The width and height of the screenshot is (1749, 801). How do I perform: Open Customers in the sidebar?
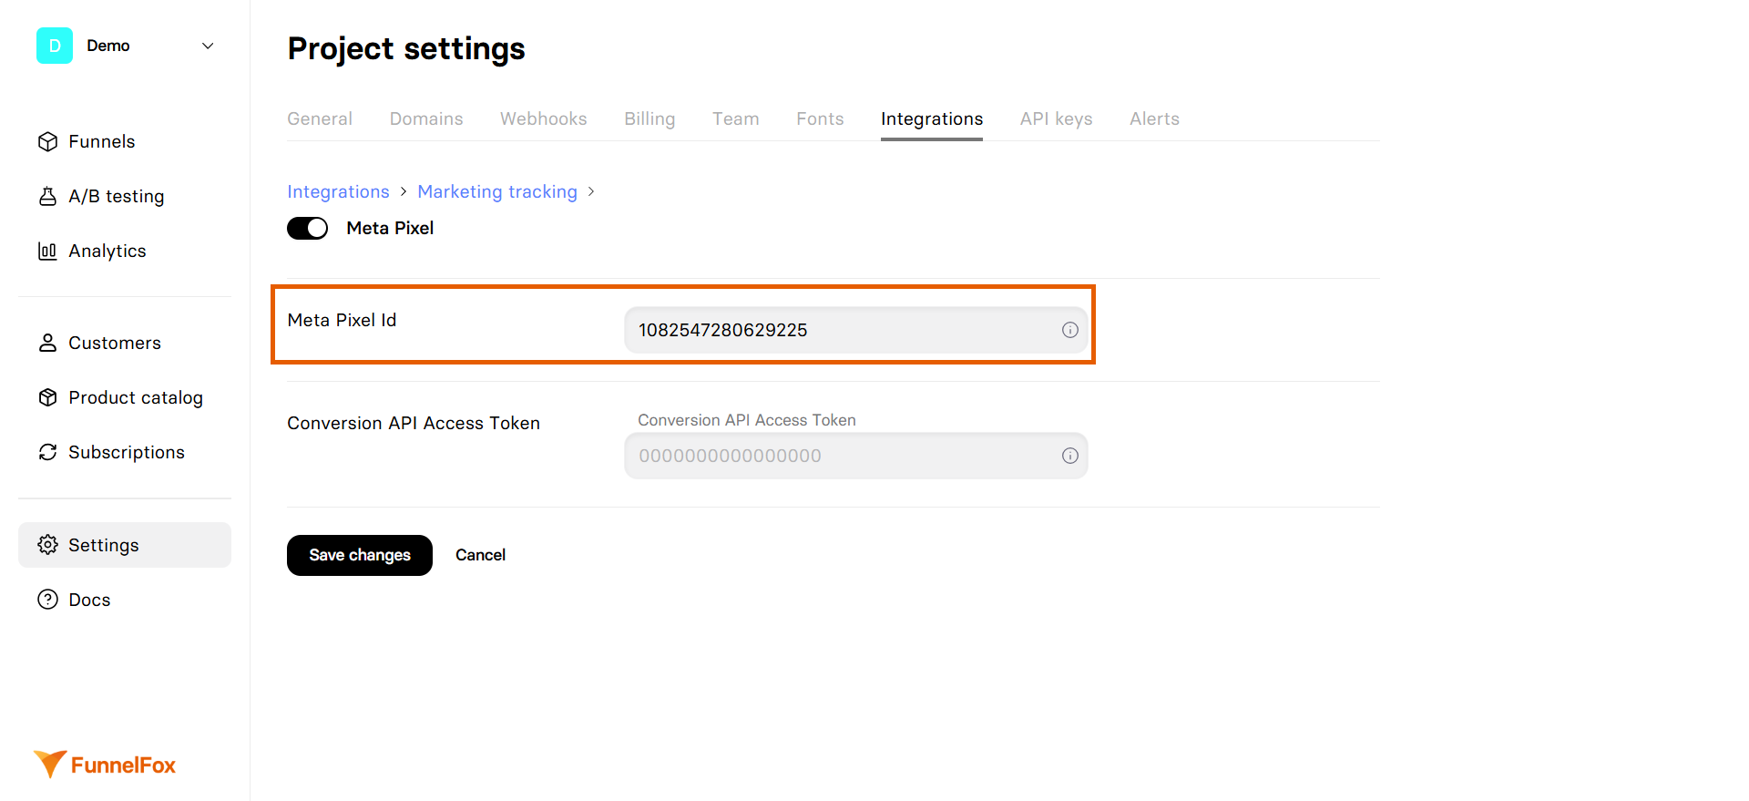pyautogui.click(x=125, y=343)
